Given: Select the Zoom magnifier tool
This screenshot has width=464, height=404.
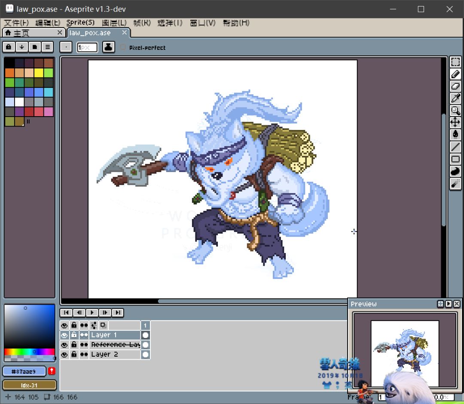Looking at the screenshot, I should point(455,110).
